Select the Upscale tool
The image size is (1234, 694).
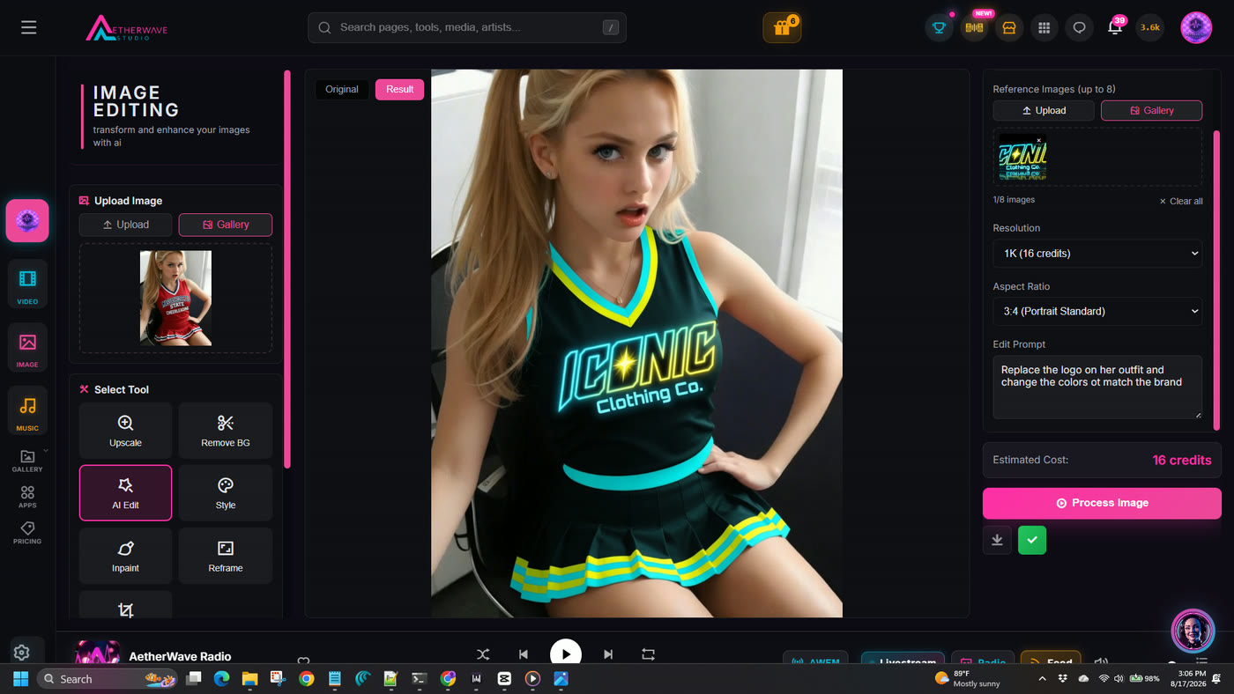point(125,432)
